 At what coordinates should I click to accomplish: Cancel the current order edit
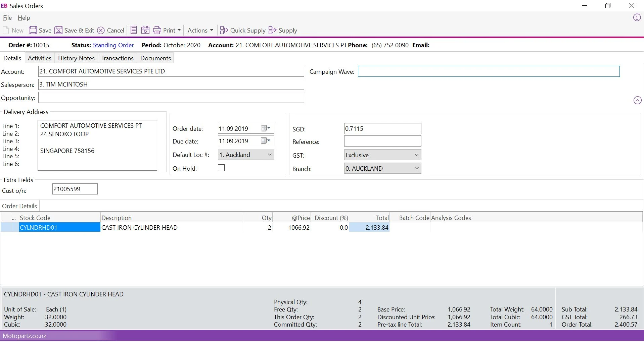point(101,31)
